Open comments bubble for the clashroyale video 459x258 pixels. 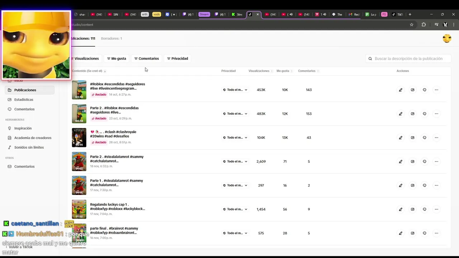425,138
